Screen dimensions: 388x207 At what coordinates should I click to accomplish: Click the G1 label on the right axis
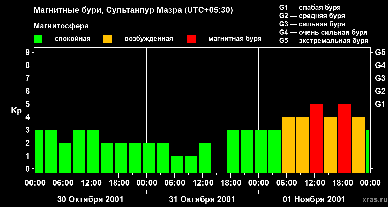[x=380, y=104]
